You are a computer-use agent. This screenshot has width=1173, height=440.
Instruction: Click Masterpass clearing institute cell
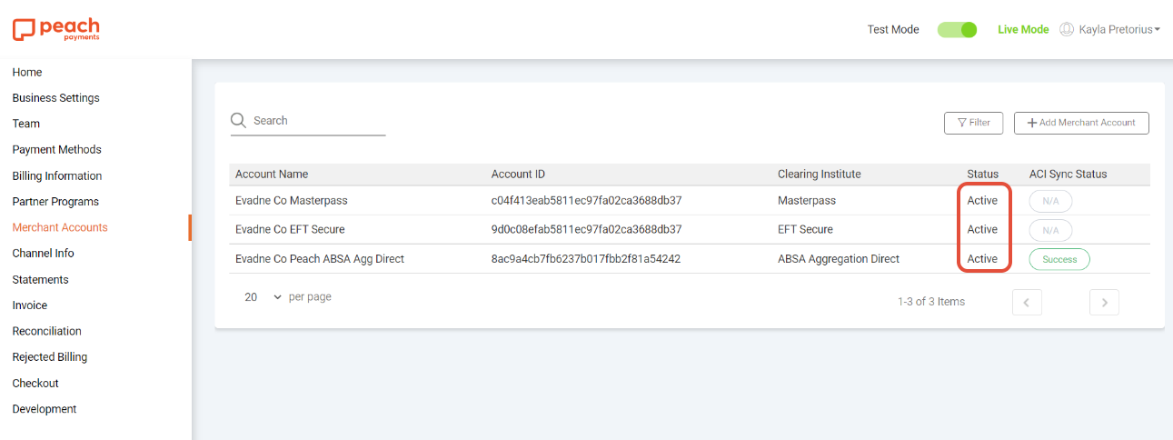click(x=807, y=200)
